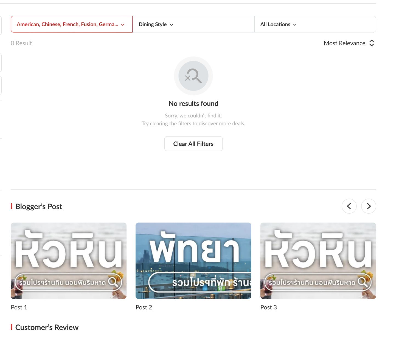
Task: Open the American, Chinese, French cuisine dropdown
Action: click(x=68, y=24)
